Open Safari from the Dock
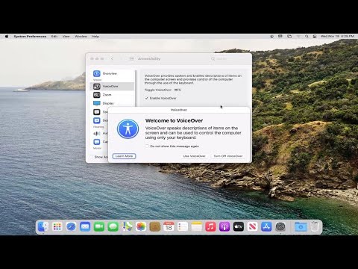Viewport: 358px width, 269px height. pyautogui.click(x=71, y=226)
